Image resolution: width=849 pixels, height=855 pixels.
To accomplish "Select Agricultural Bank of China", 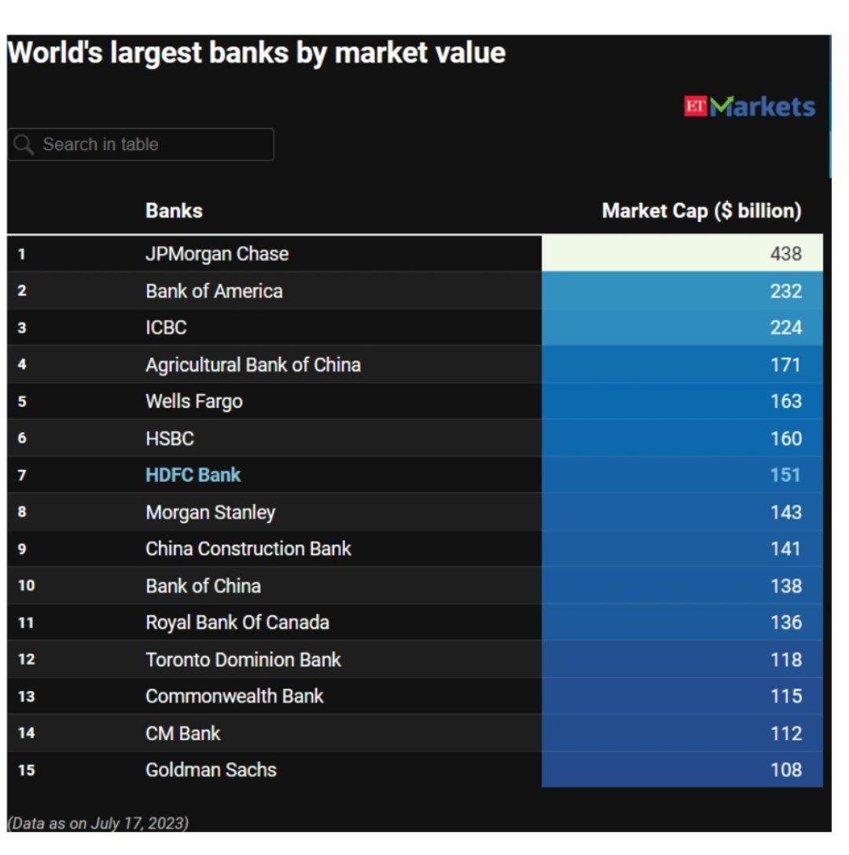I will pyautogui.click(x=253, y=365).
